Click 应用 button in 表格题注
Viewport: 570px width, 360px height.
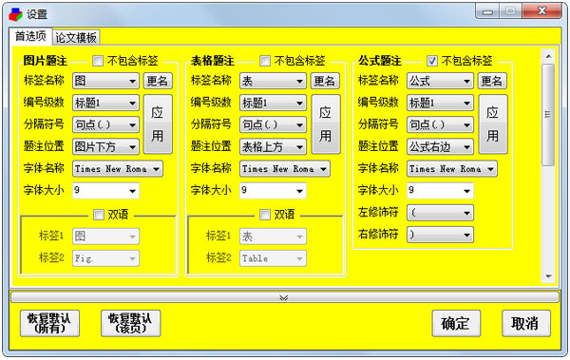(326, 124)
